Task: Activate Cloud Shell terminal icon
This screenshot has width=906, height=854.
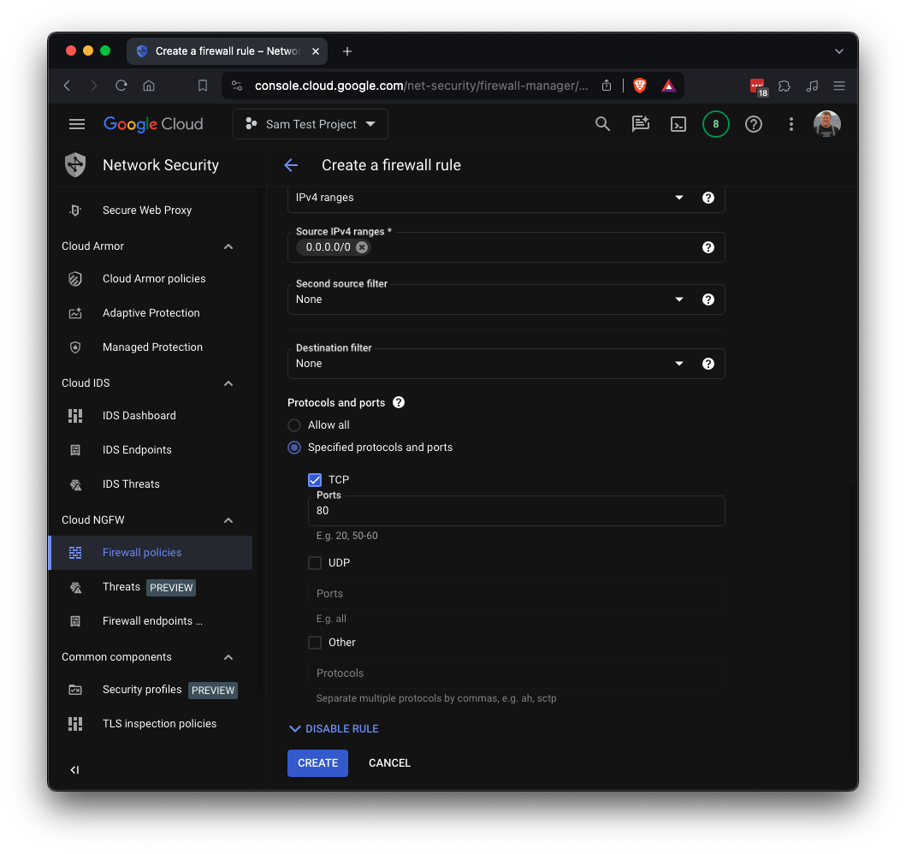Action: point(678,124)
